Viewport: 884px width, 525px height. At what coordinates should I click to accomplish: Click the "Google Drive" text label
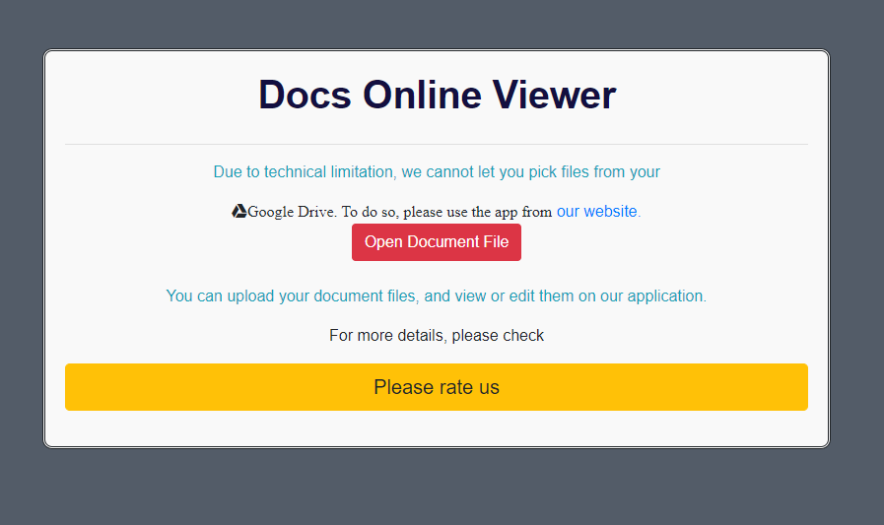tap(292, 212)
